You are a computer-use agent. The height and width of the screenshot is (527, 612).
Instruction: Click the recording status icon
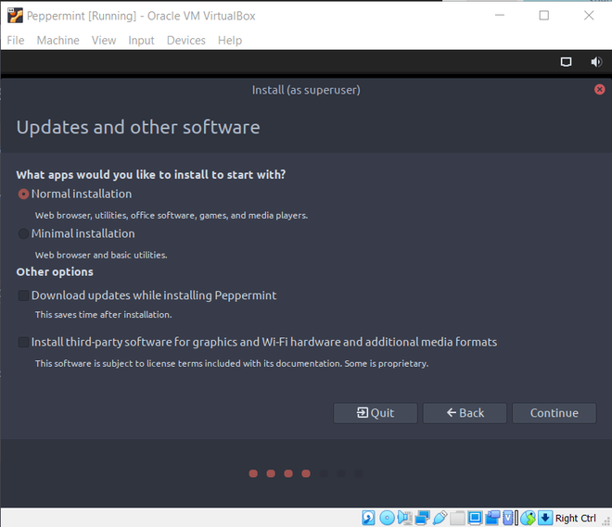tap(492, 518)
